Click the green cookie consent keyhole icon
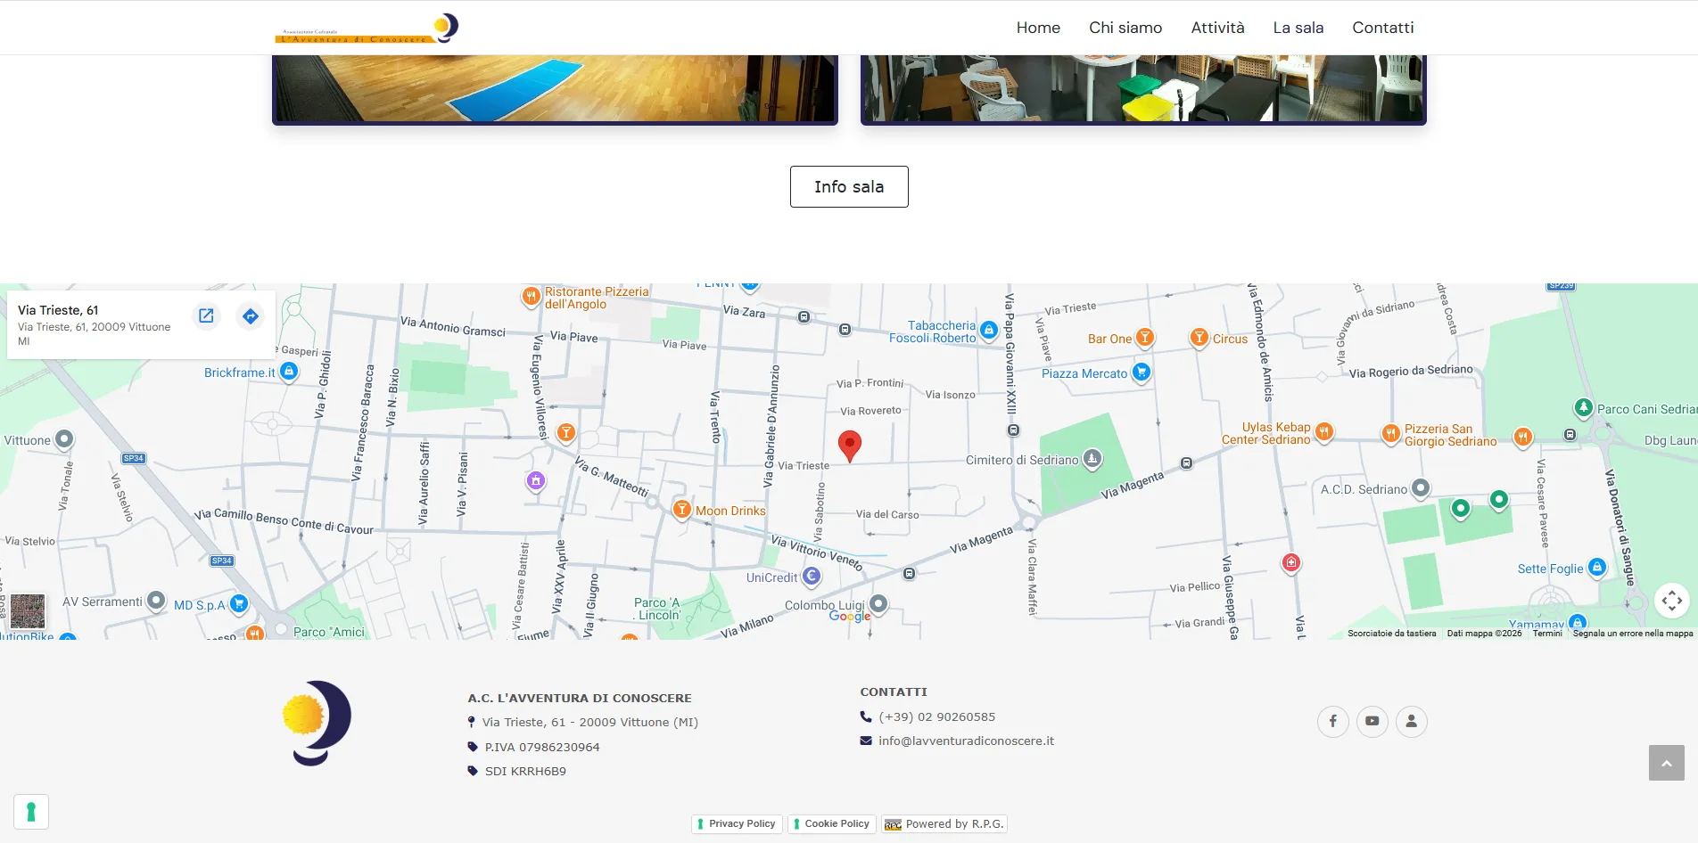1698x843 pixels. pos(31,812)
